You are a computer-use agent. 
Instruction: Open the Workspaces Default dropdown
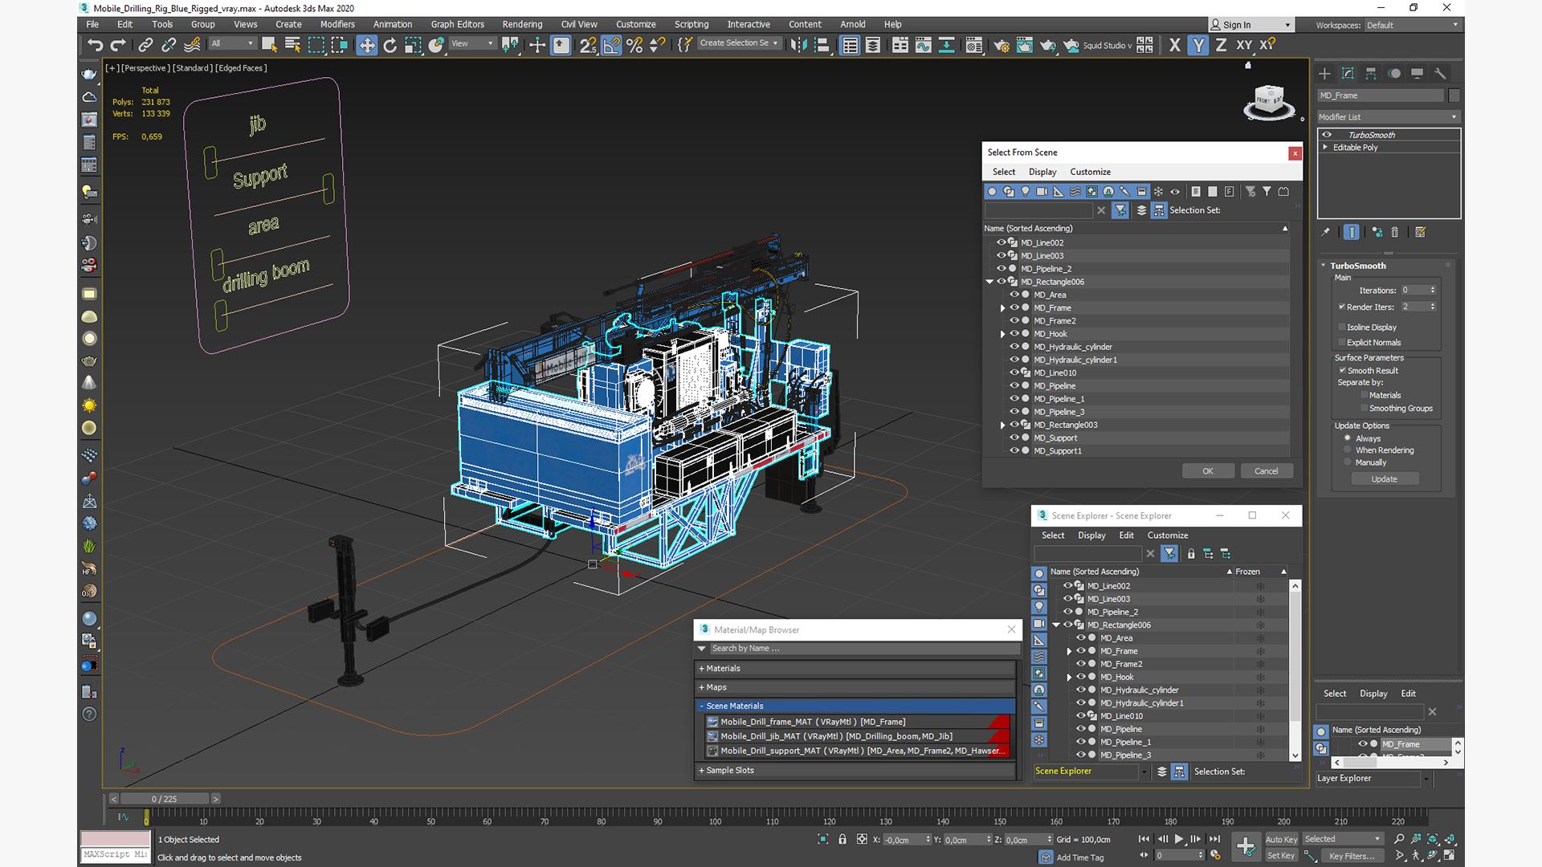coord(1412,25)
